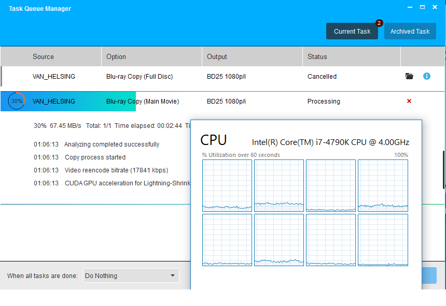Cancel the processing task with red X
446x306 pixels.
[x=409, y=101]
